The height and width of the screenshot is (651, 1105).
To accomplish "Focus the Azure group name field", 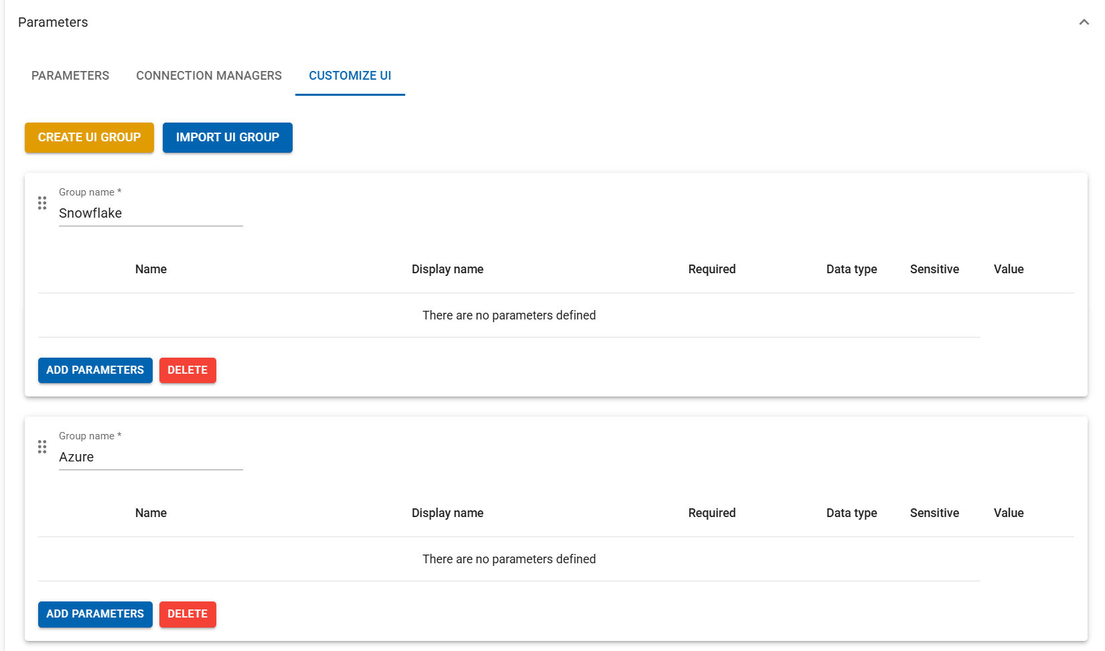I will click(151, 457).
